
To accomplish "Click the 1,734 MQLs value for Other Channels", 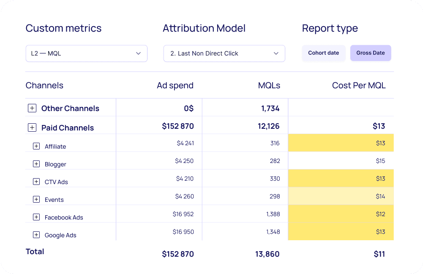I will [x=271, y=108].
